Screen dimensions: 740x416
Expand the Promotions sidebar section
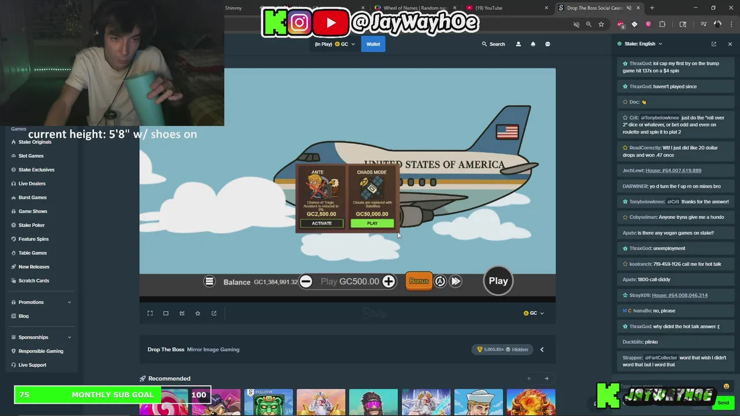(x=40, y=302)
